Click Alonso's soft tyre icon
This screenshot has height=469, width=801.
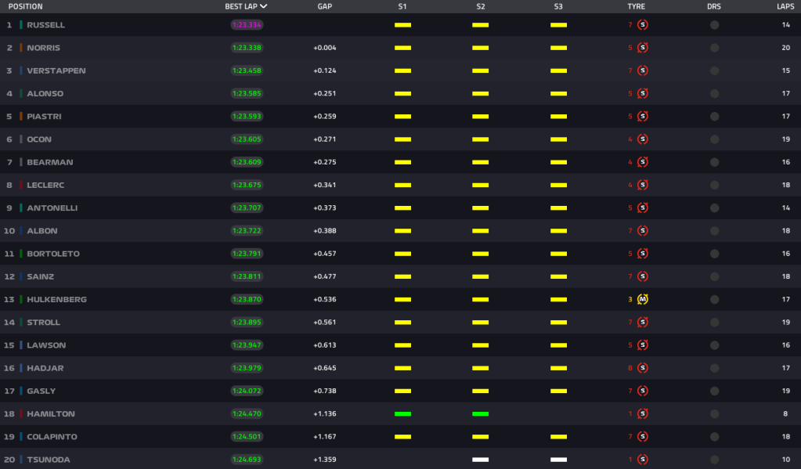pyautogui.click(x=643, y=93)
